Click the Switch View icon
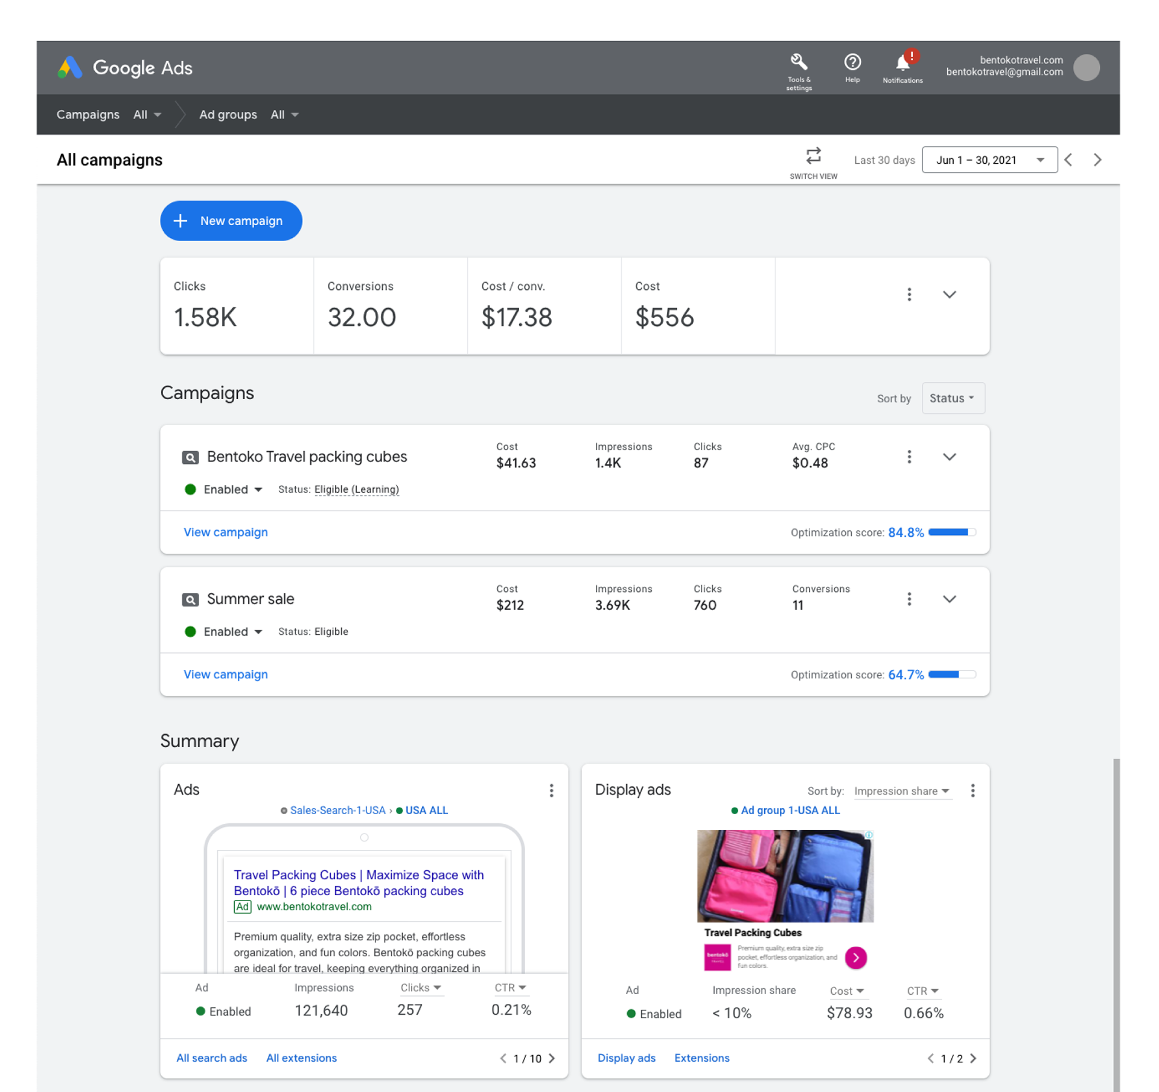Screen dimensions: 1159x1092 813,156
